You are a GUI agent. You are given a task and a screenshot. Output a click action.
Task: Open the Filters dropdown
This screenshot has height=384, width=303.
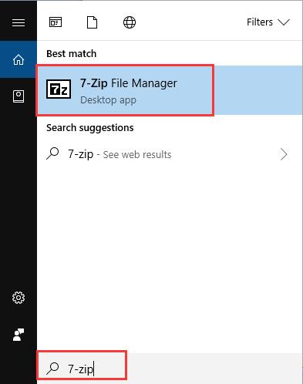268,22
